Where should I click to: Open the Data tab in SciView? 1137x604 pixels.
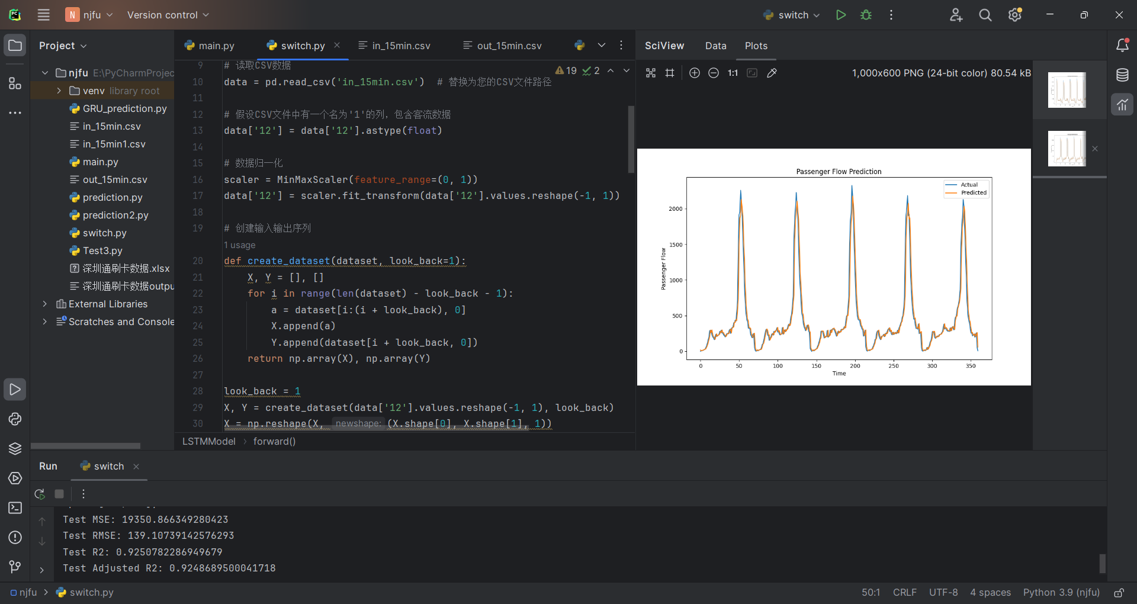point(715,46)
